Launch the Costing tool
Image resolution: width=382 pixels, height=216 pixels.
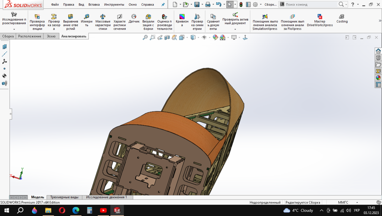coord(342,19)
